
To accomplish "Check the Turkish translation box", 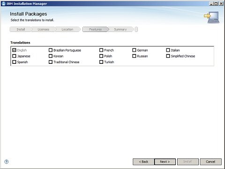I will [101, 62].
